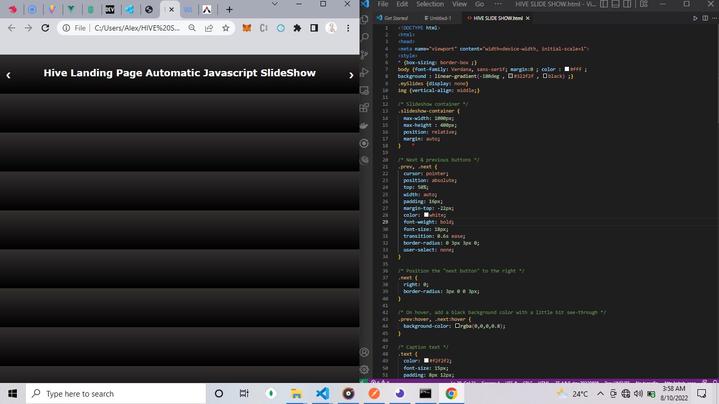Open editor More Actions ellipsis
The width and height of the screenshot is (719, 404).
714,18
